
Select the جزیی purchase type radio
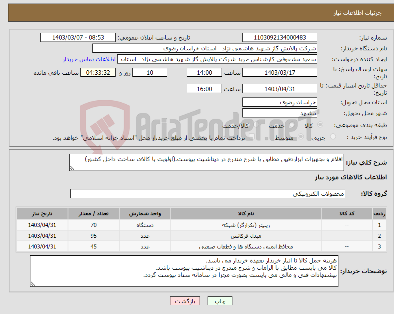333,137
